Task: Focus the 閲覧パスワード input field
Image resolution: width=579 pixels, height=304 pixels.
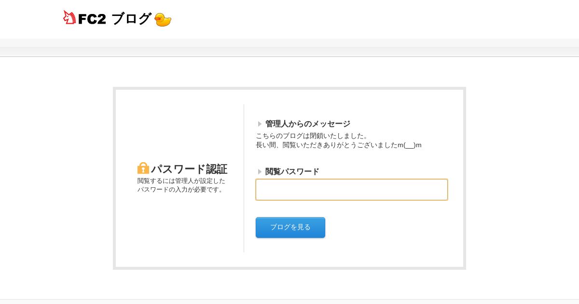Action: coord(352,190)
